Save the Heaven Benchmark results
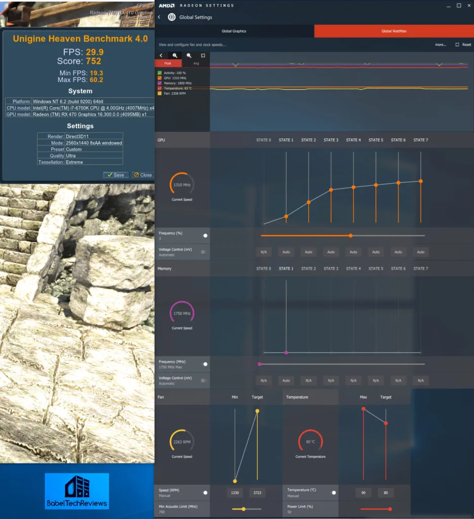This screenshot has height=519, width=474. (x=116, y=175)
